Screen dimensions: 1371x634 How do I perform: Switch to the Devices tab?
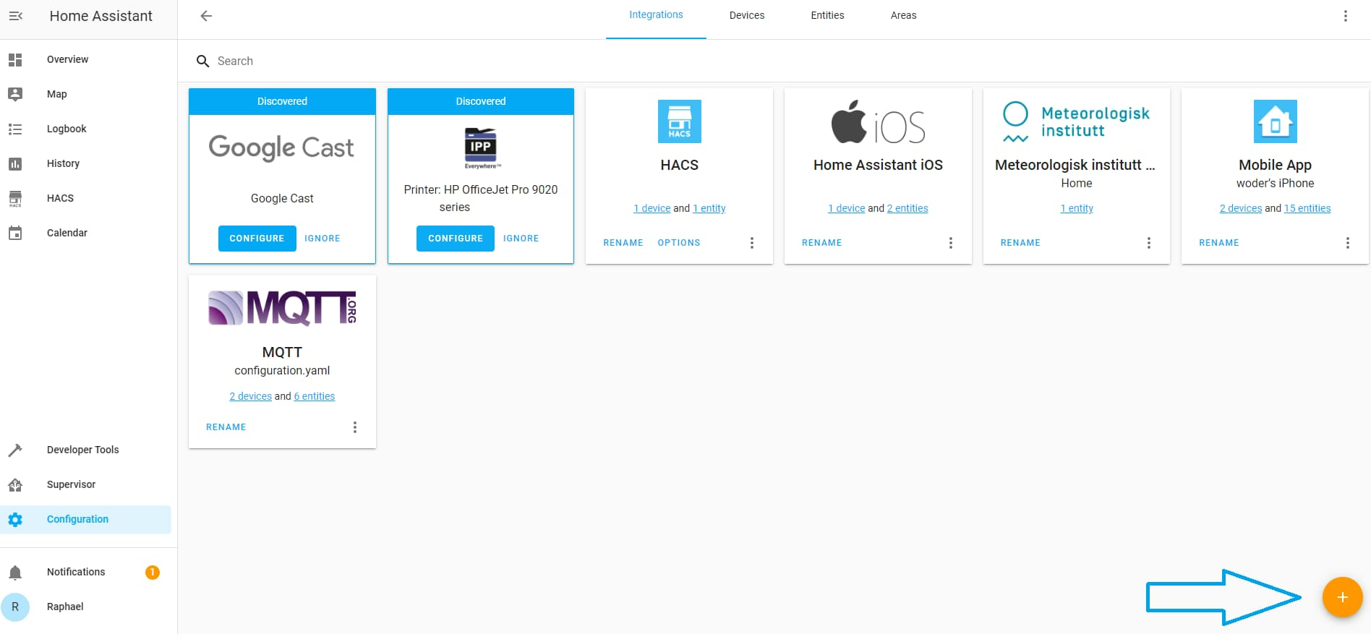(x=747, y=15)
